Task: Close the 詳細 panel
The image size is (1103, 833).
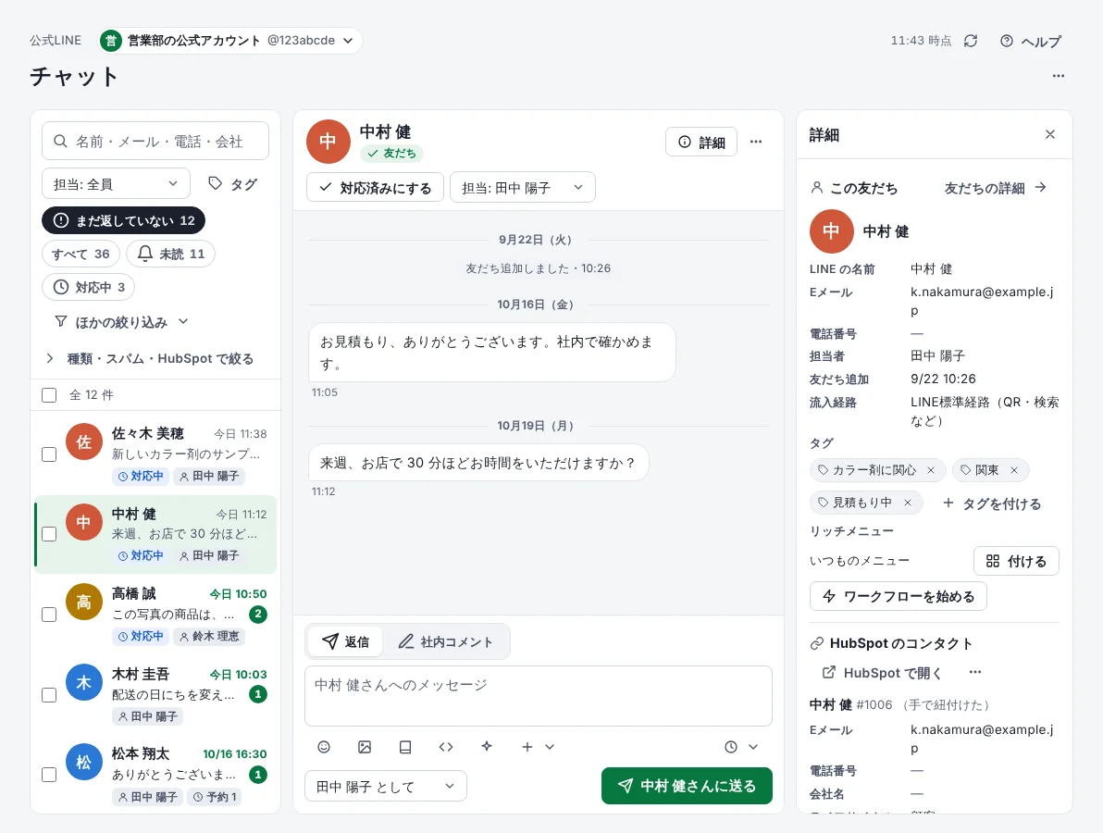Action: (x=1050, y=134)
